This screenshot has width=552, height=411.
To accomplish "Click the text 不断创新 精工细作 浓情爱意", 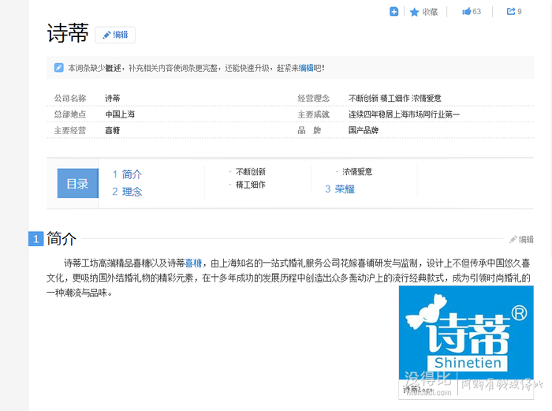I will coord(394,99).
